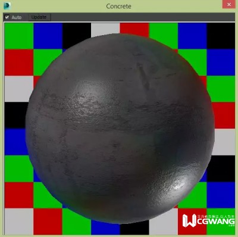Click the 3ds Max icon in title bar
238x237 pixels.
(7, 5)
